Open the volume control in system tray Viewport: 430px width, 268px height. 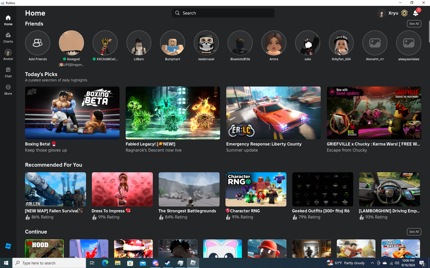point(397,263)
